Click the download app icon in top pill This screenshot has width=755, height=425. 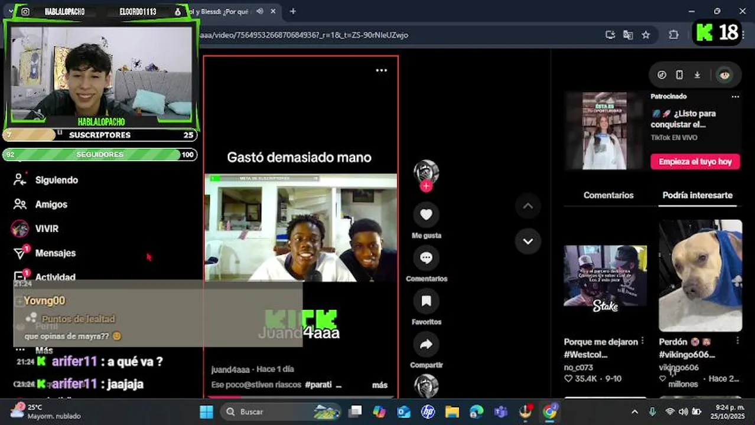click(x=697, y=75)
